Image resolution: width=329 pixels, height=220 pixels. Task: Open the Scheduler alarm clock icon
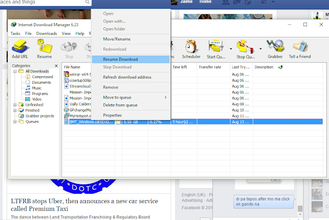point(191,49)
